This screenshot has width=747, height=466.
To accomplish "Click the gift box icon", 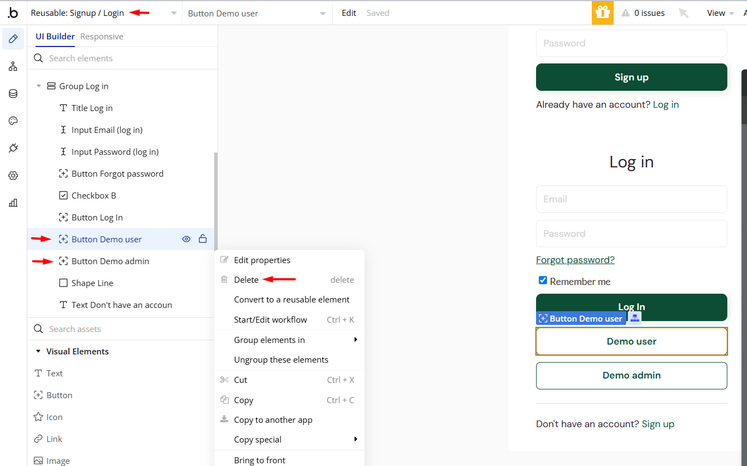I will point(603,13).
